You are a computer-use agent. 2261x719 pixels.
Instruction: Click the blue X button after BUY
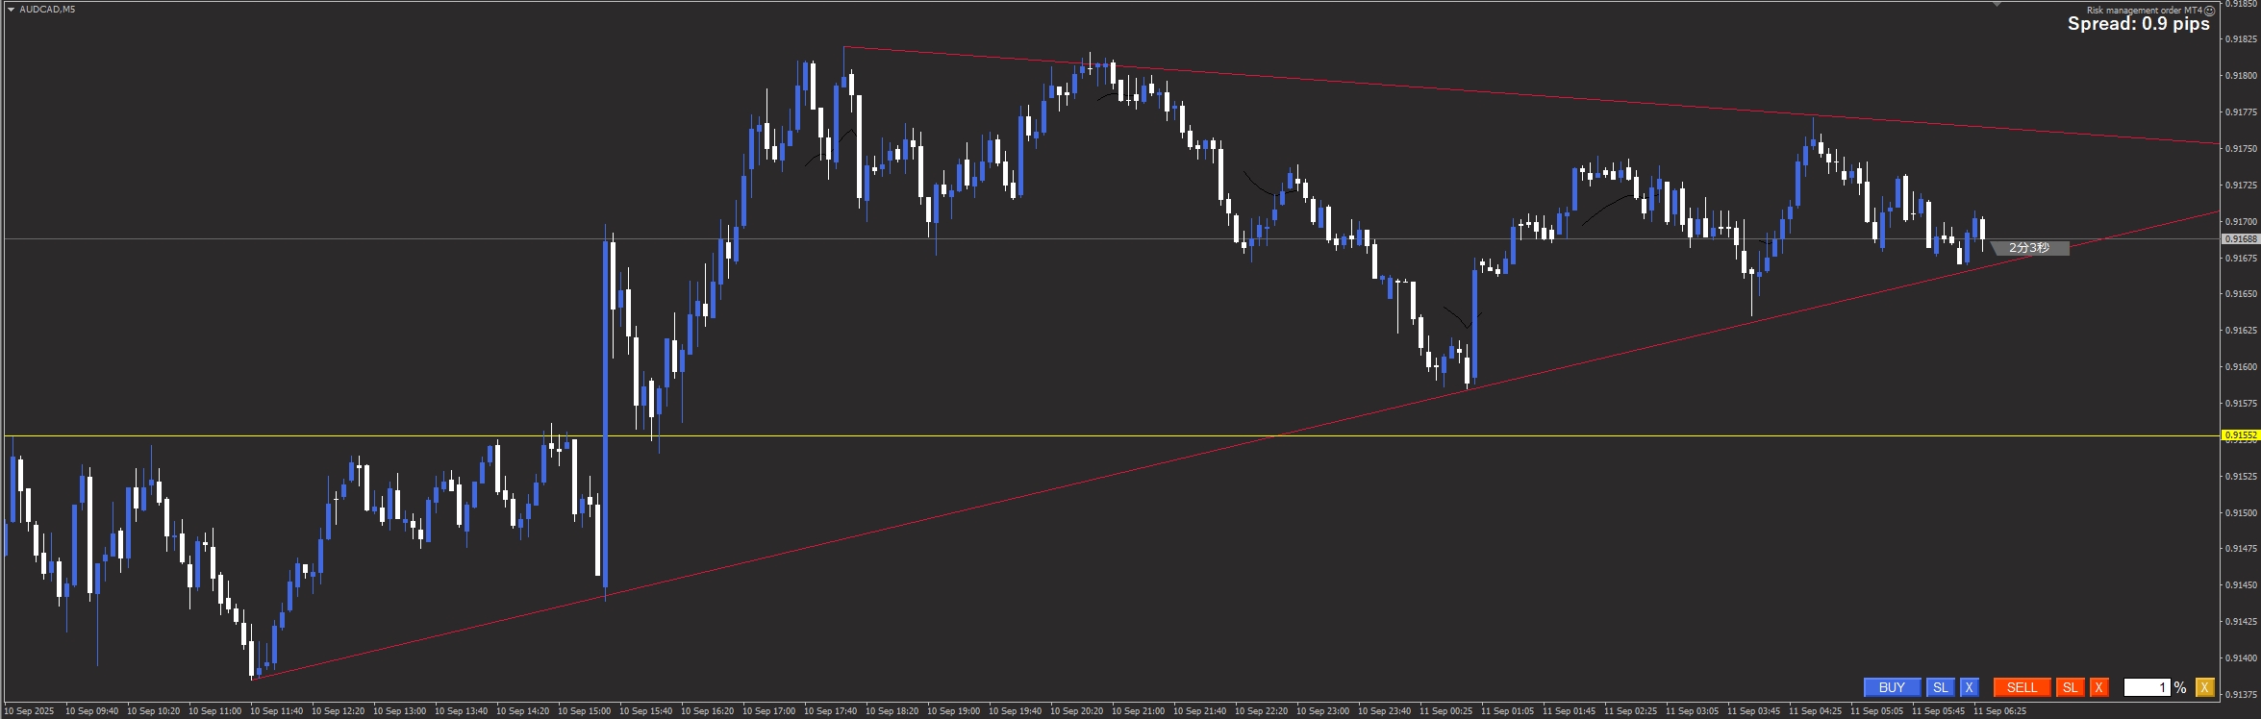tap(1969, 687)
